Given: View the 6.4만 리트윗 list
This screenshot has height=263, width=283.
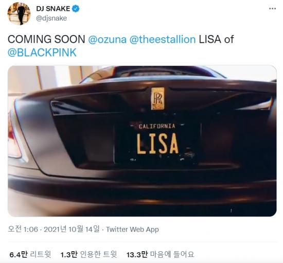Looking at the screenshot, I should pos(30,255).
